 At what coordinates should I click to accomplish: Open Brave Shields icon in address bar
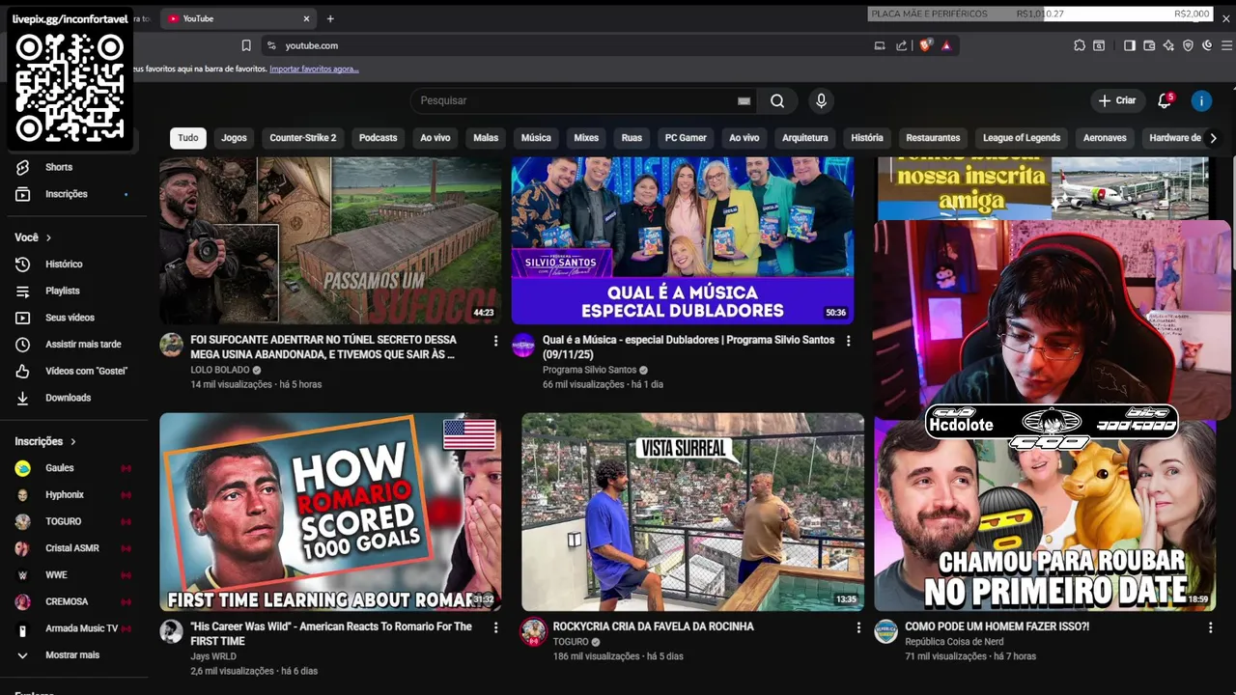(x=925, y=45)
